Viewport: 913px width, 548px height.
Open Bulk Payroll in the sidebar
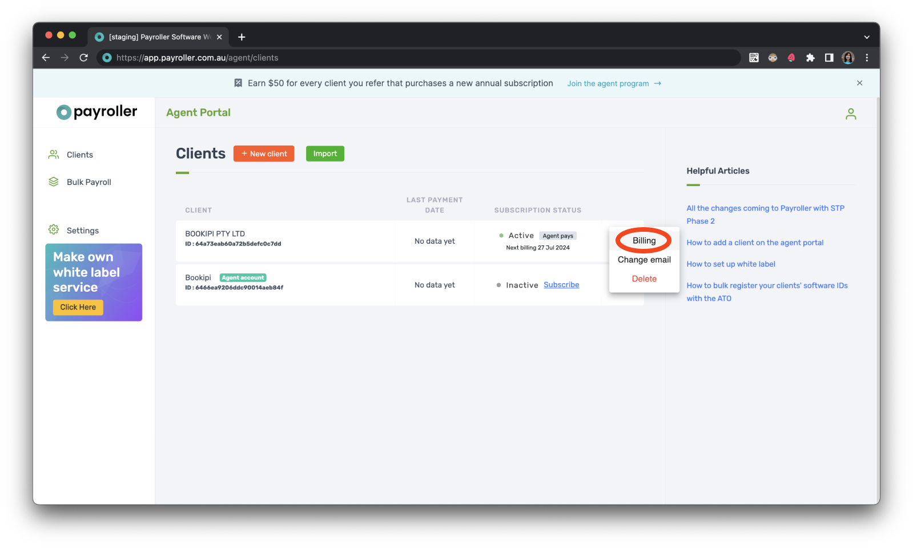pyautogui.click(x=89, y=182)
